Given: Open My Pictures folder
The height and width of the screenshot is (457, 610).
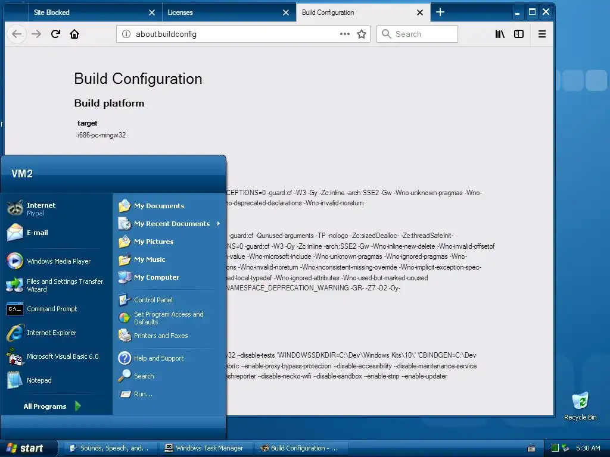Looking at the screenshot, I should tap(169, 242).
